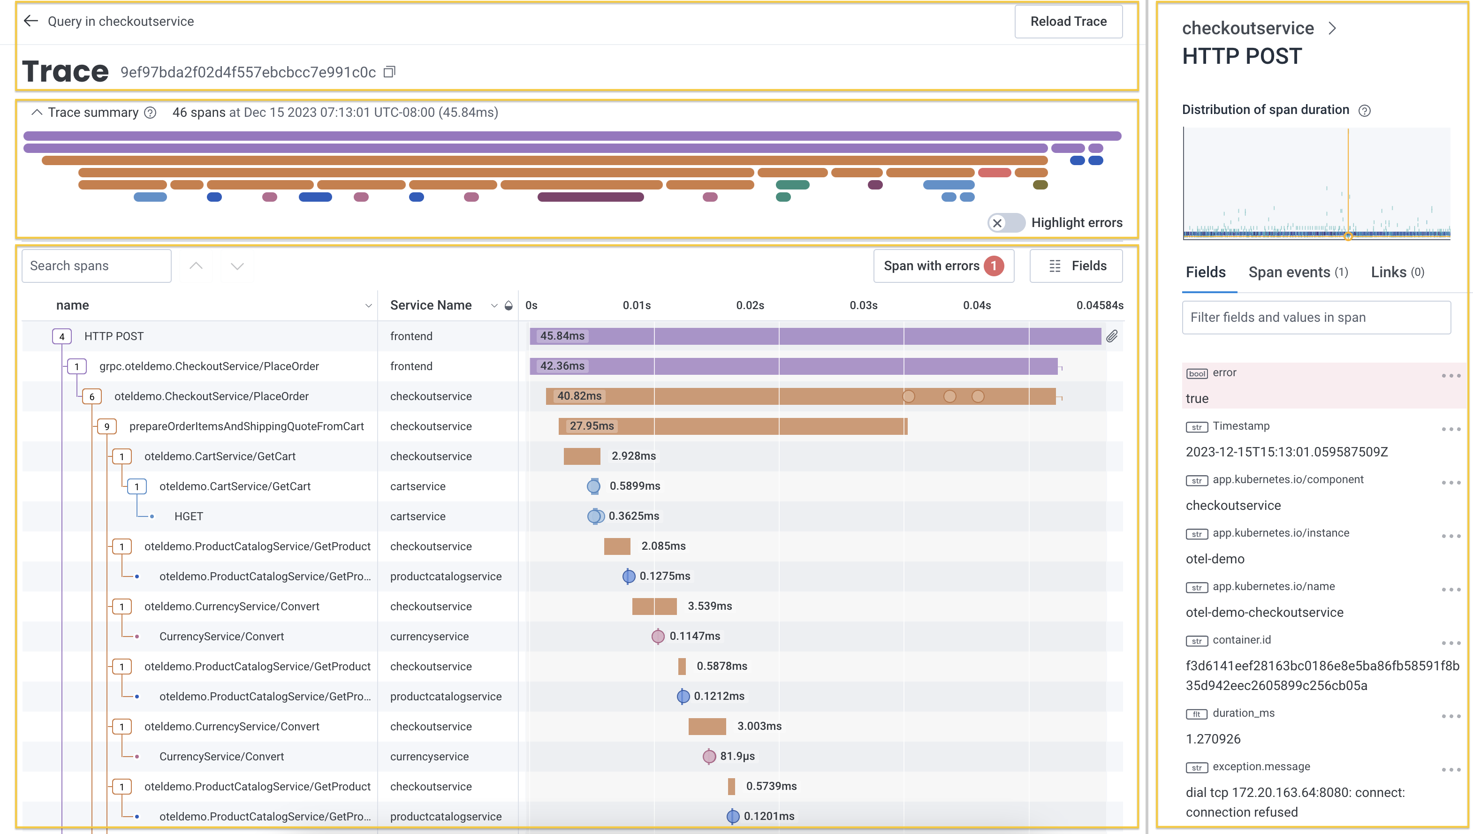Click the back arrow icon

point(31,21)
